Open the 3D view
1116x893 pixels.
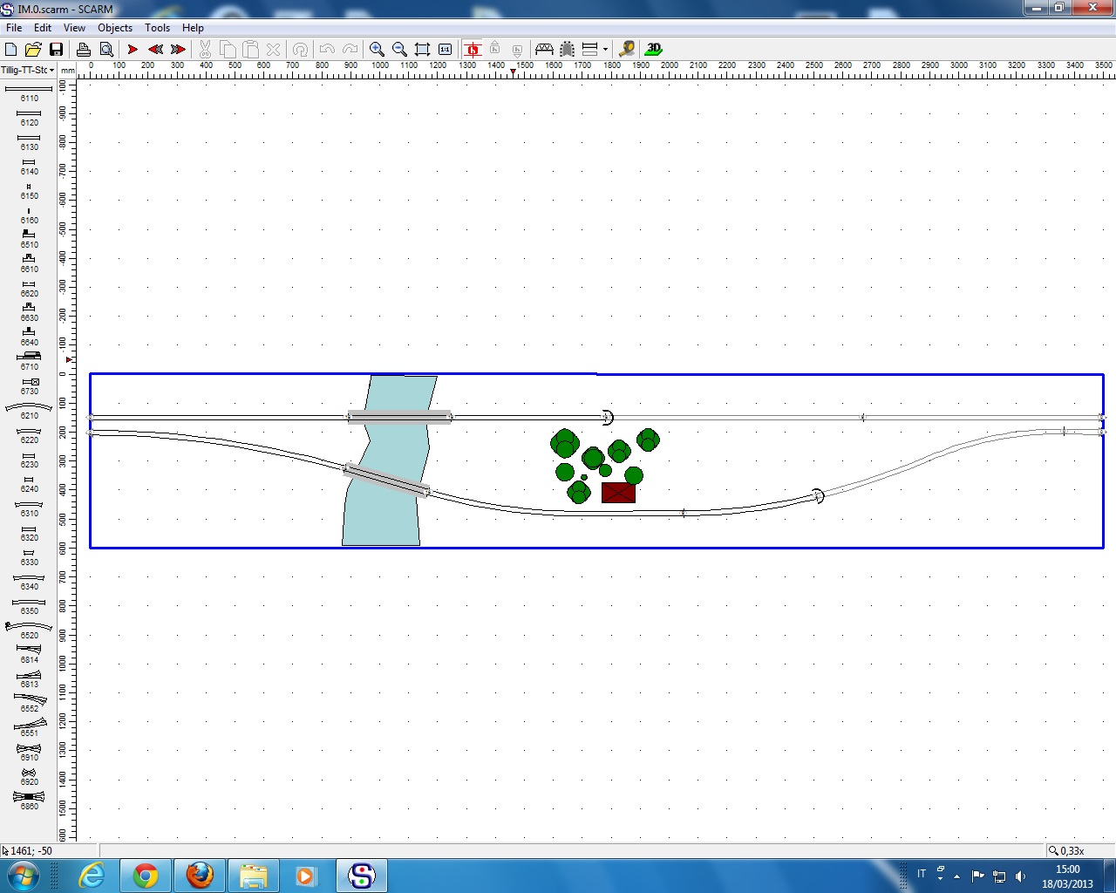tap(653, 50)
